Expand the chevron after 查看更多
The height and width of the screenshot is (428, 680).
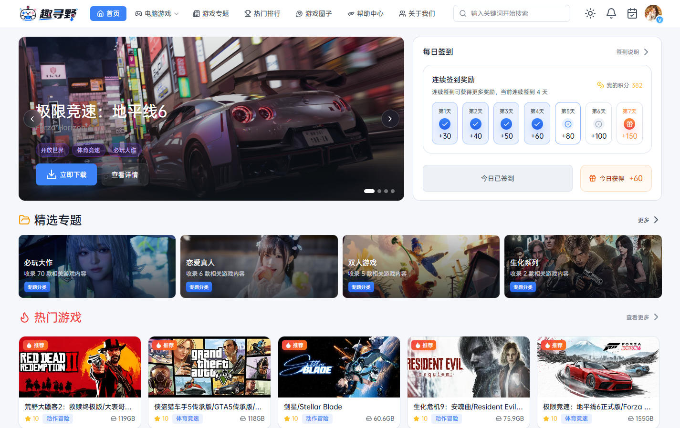(656, 317)
